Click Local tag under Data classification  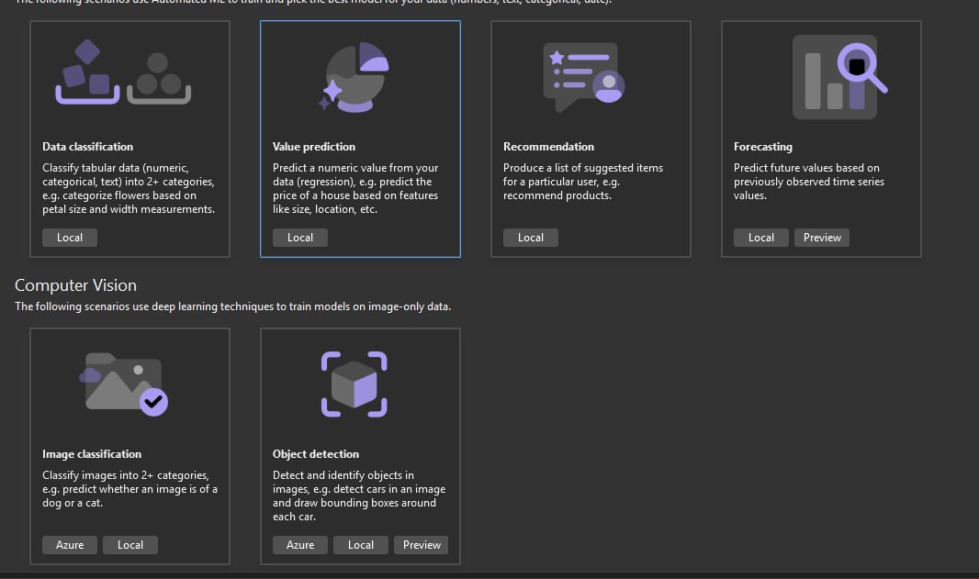coord(70,238)
